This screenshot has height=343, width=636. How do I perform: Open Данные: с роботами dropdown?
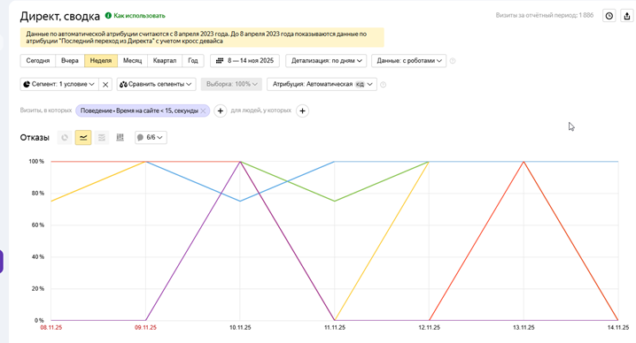click(409, 61)
